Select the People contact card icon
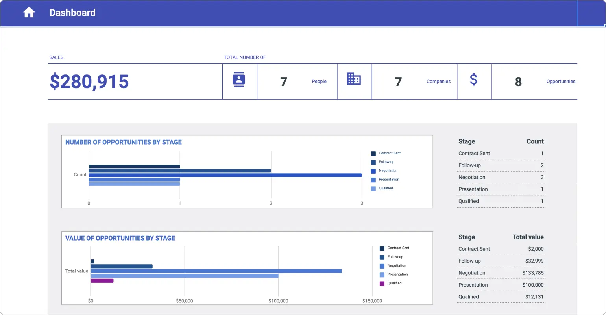 [x=240, y=79]
